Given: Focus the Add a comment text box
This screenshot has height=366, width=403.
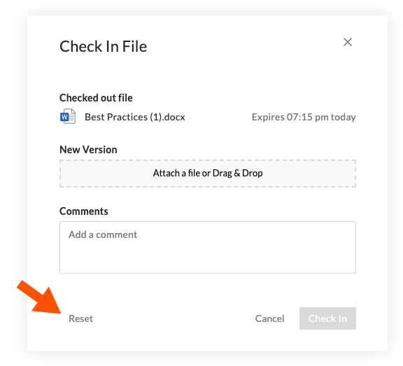Looking at the screenshot, I should point(208,247).
